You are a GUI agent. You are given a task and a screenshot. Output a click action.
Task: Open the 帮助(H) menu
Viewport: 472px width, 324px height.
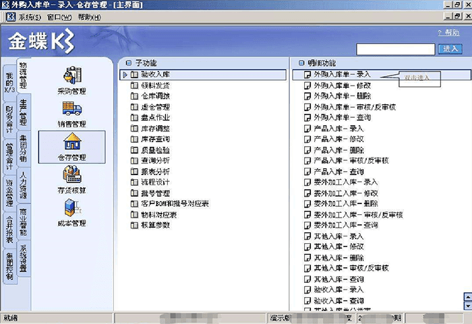click(90, 17)
